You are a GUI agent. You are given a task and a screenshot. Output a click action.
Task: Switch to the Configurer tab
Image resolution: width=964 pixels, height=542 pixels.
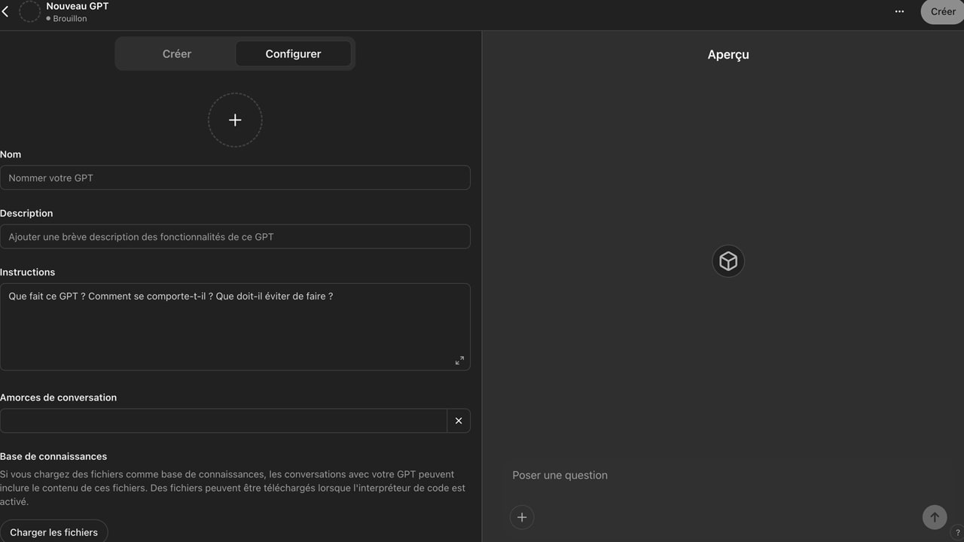click(293, 53)
